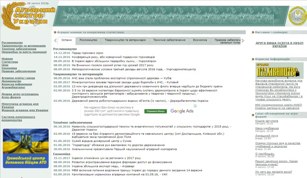Viewport: 307px width, 178px height.
Task: Open forum topic Домашний пруд
Action: [x=266, y=135]
